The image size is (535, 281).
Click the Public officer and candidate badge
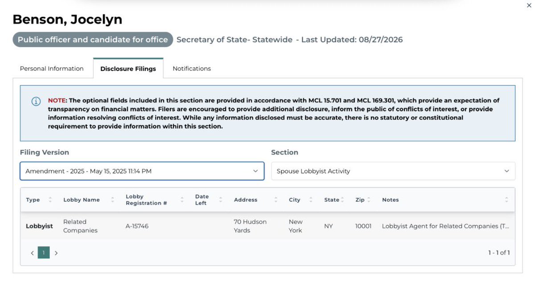(x=93, y=40)
